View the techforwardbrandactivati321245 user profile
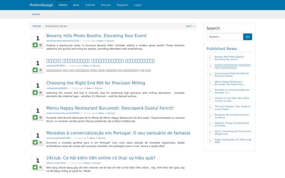 click(x=63, y=41)
